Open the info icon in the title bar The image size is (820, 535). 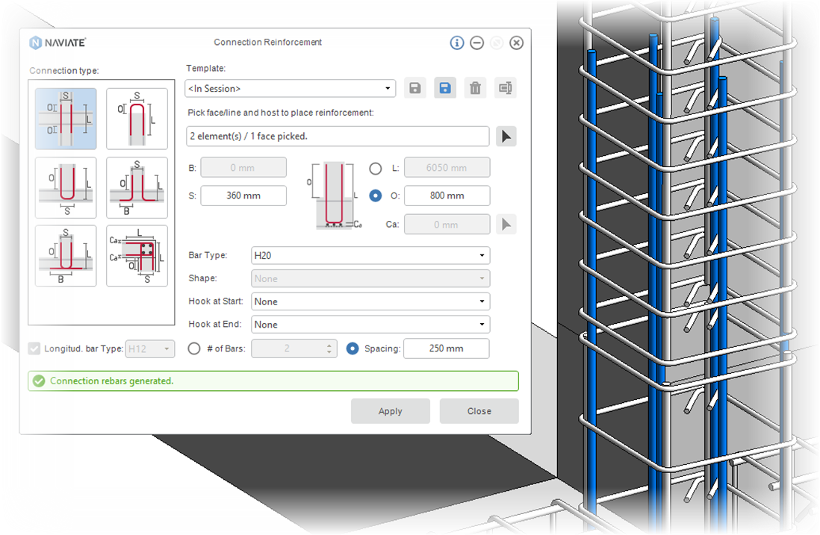(456, 43)
